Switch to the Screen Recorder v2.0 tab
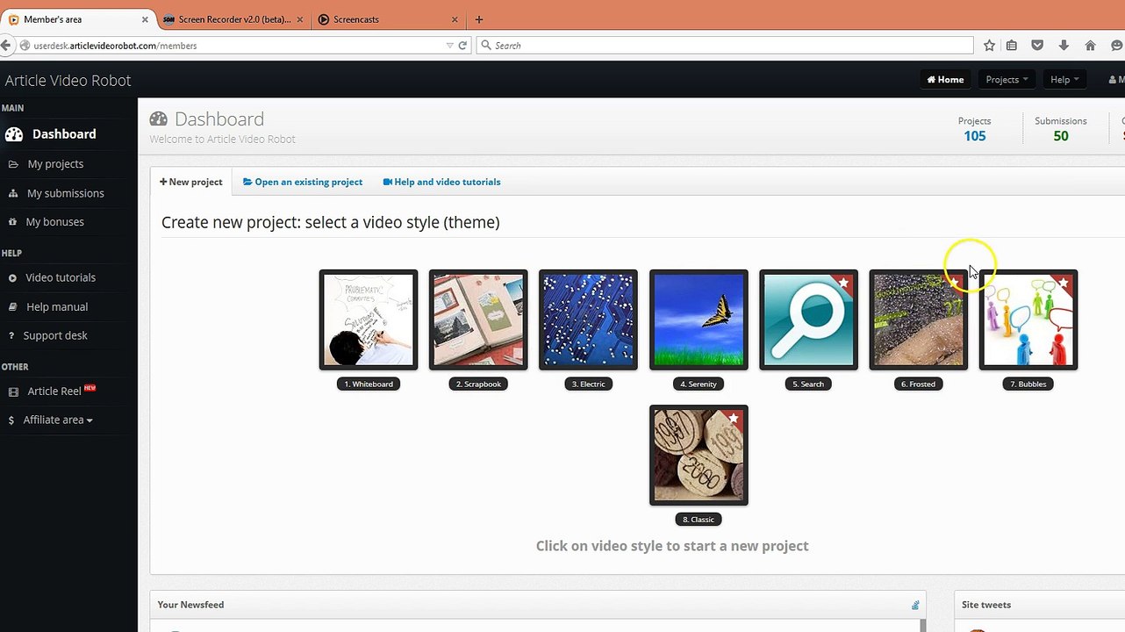1125x632 pixels. [x=233, y=19]
